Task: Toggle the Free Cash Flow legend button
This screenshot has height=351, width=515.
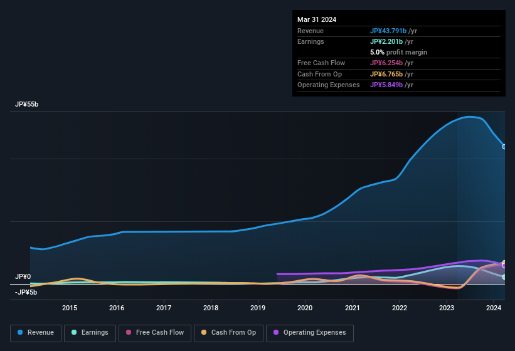Action: click(x=155, y=333)
